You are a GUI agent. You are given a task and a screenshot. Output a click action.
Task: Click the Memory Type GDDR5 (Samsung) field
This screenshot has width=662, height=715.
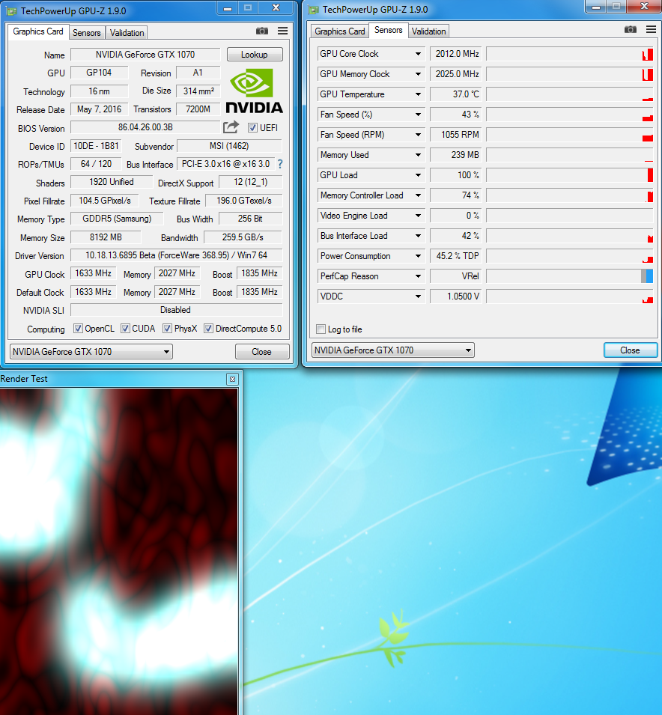point(117,219)
